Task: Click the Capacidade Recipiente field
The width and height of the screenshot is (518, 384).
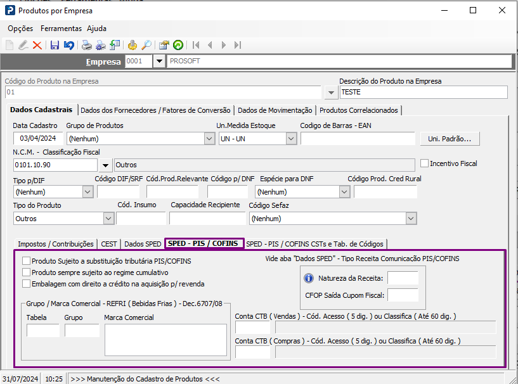Action: [207, 218]
